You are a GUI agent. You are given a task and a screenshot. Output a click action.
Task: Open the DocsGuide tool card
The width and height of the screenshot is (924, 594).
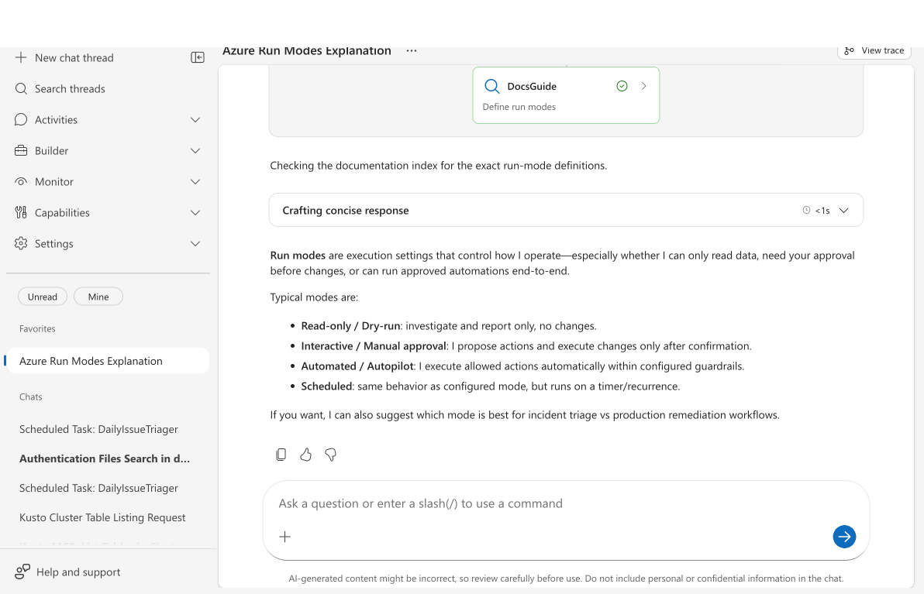point(566,95)
